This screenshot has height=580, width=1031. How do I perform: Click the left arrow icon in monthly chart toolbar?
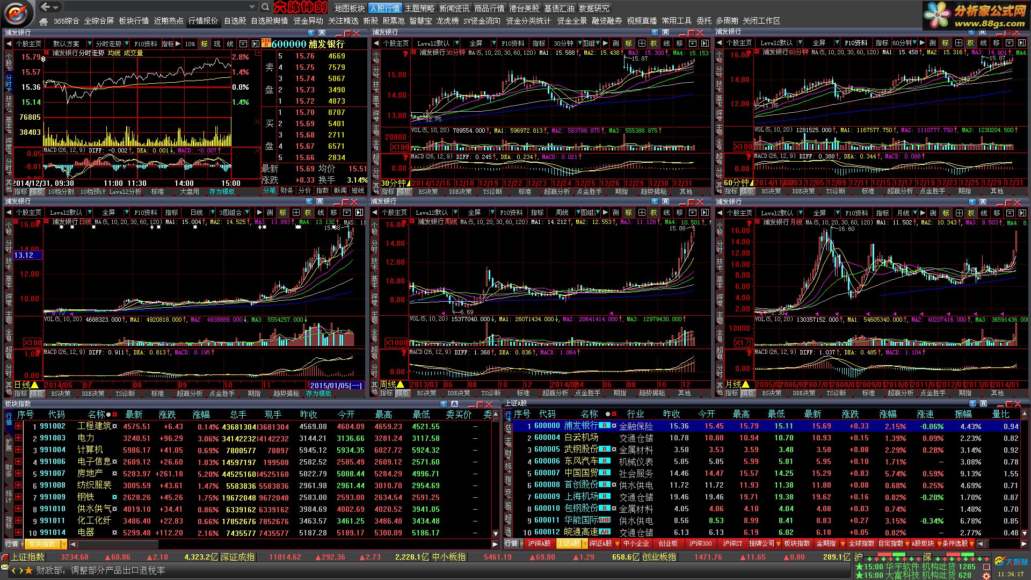(x=719, y=213)
